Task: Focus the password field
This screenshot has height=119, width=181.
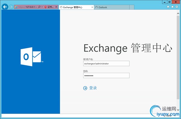Action: tap(106, 76)
